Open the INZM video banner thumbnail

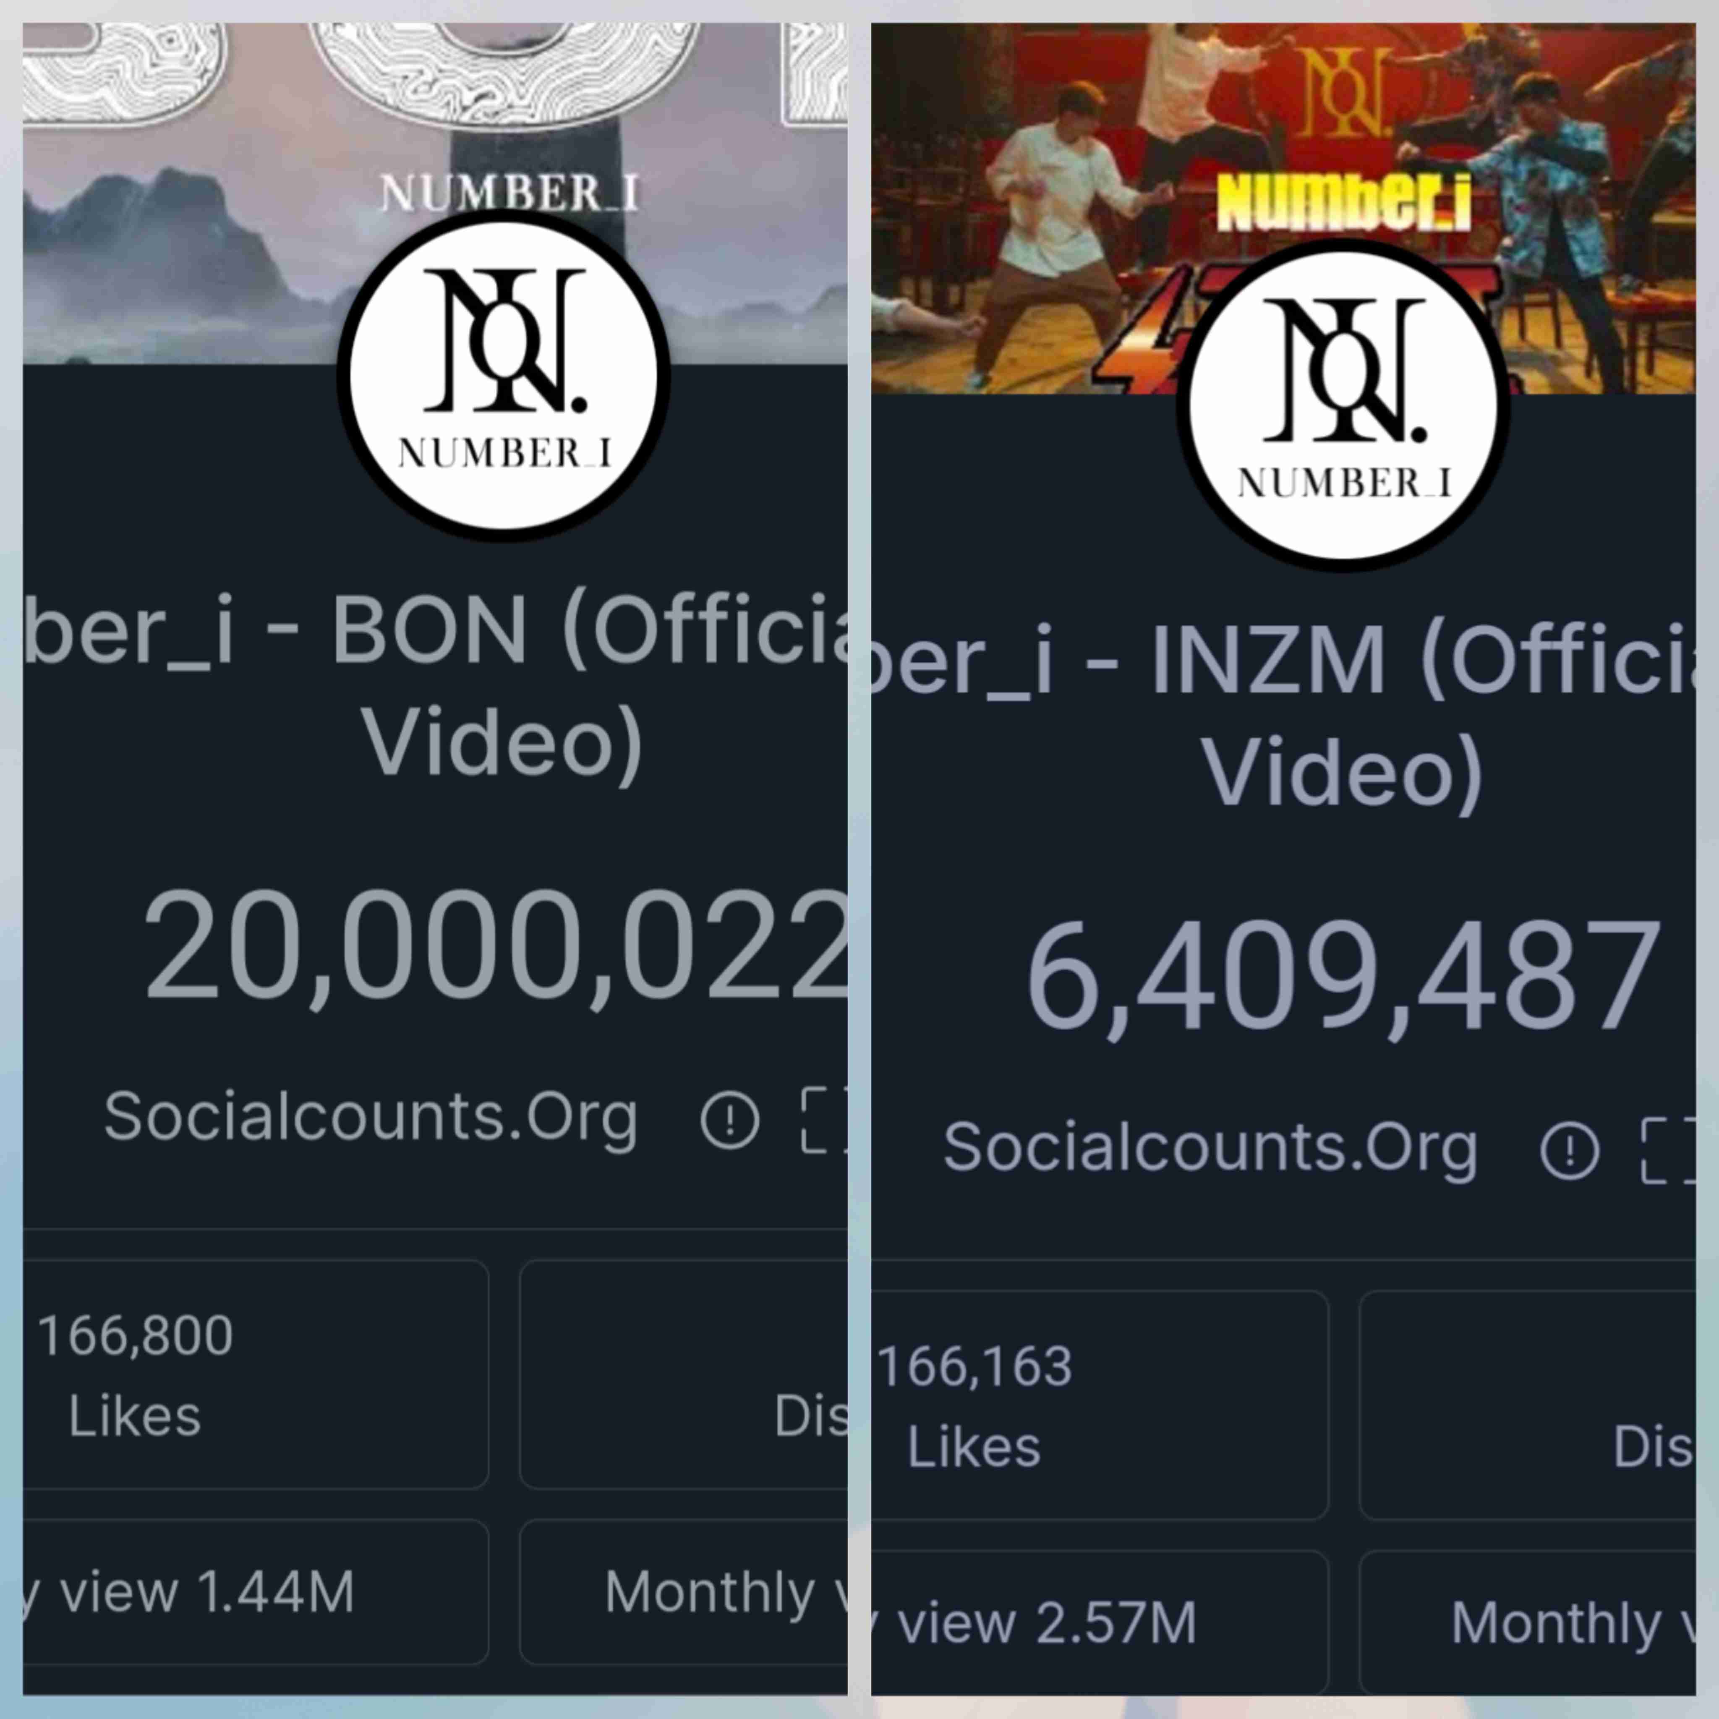click(1283, 208)
